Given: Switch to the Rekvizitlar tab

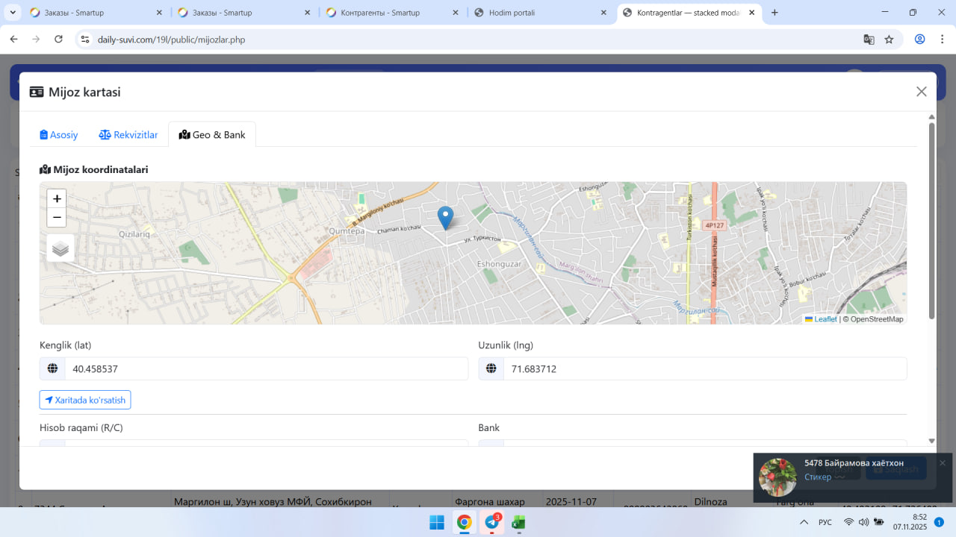Looking at the screenshot, I should [128, 135].
